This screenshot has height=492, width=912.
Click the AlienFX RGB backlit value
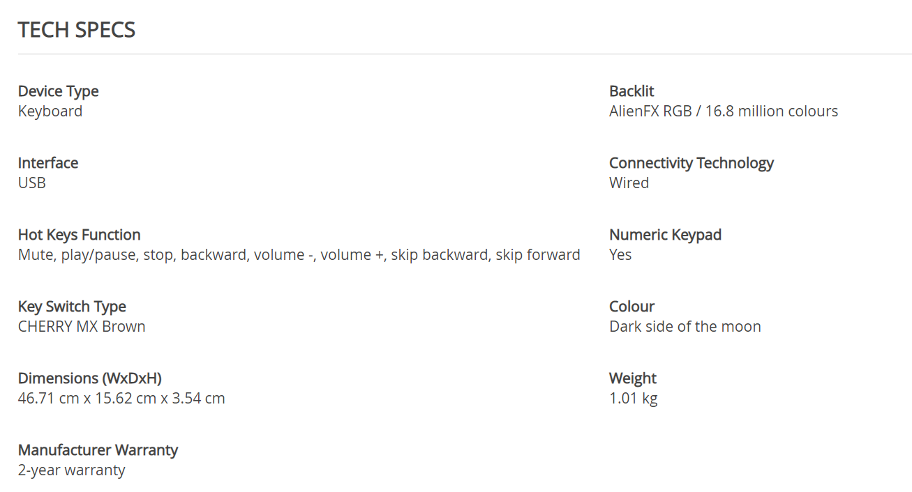(724, 112)
